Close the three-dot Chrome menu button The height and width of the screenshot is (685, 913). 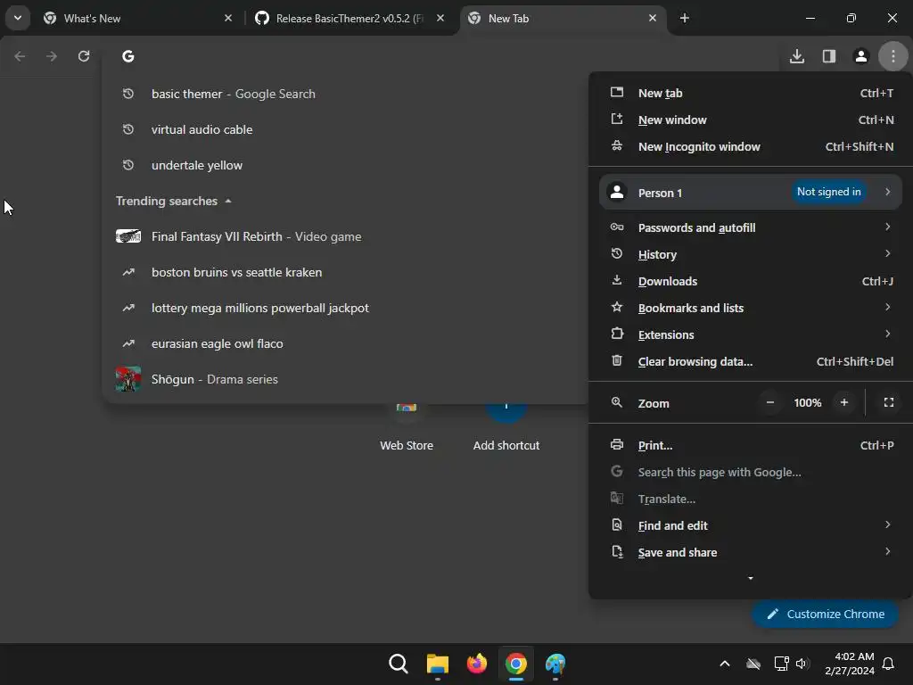[893, 56]
